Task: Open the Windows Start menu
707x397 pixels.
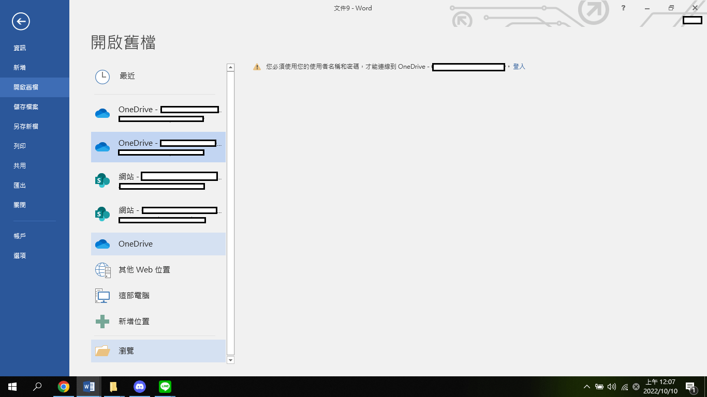Action: point(12,387)
